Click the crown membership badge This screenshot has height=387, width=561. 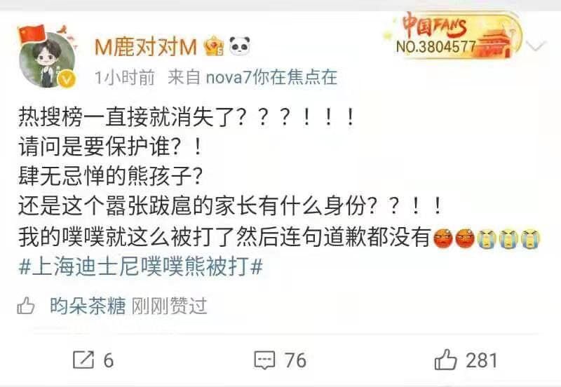[x=214, y=46]
